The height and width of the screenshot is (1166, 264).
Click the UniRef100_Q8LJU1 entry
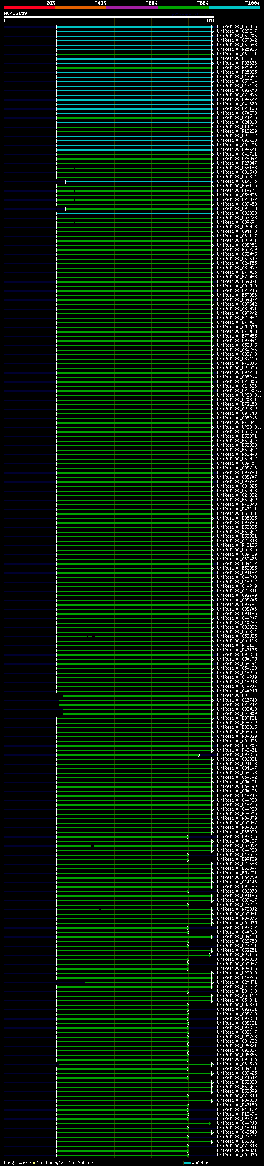point(237,54)
